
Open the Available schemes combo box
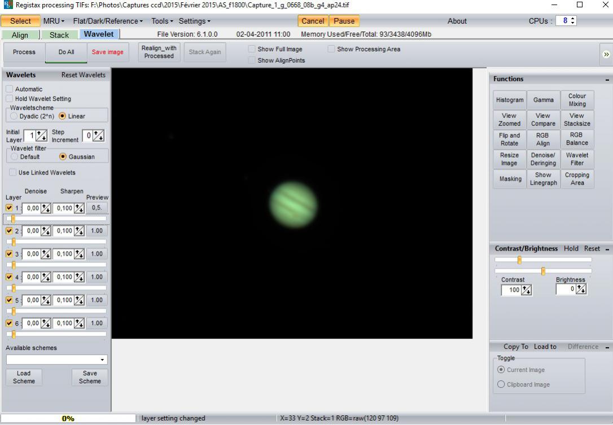click(x=56, y=360)
